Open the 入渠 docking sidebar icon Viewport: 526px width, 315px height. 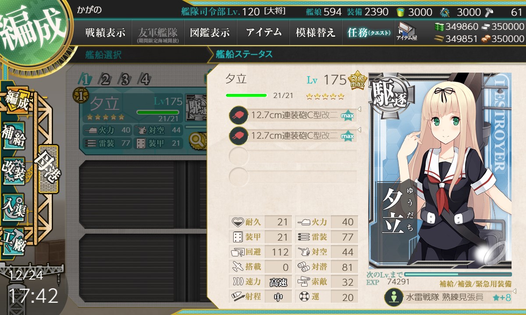14,206
